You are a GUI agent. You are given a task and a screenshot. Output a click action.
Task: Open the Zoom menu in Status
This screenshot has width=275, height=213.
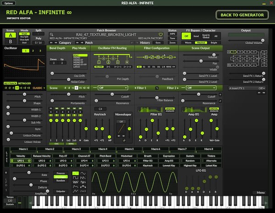point(172,43)
